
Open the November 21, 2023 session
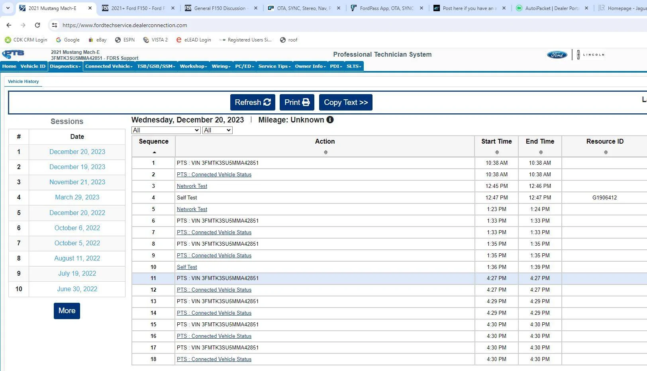(77, 182)
